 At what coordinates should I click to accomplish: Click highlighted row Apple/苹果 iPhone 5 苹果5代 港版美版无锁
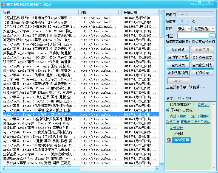[x=81, y=115]
